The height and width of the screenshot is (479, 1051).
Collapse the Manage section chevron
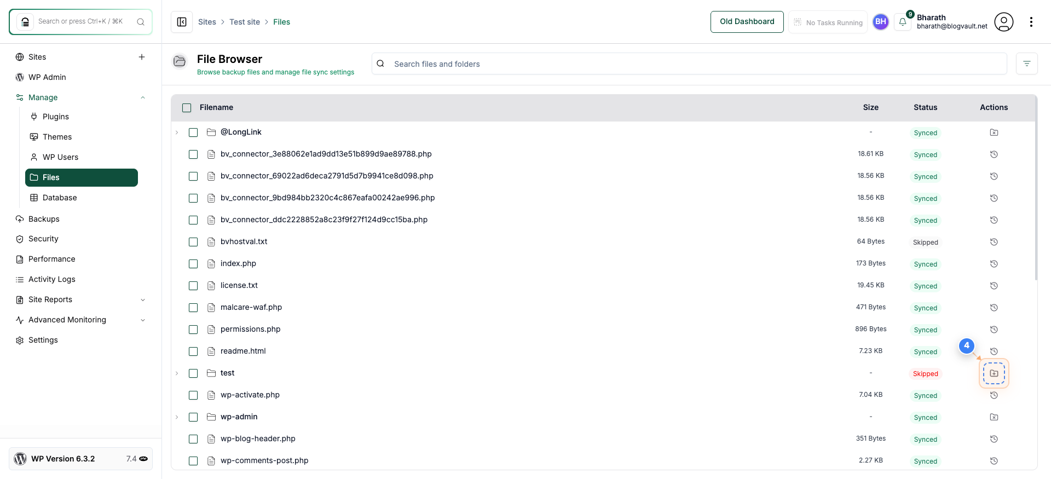point(143,97)
